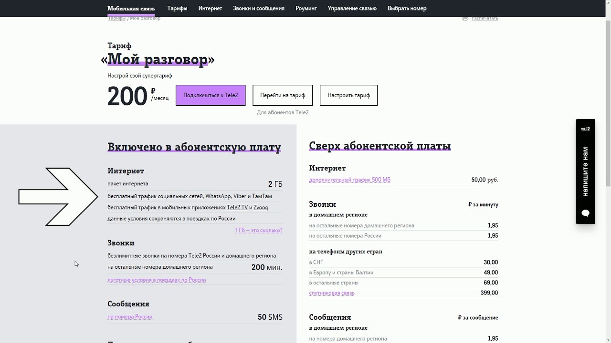Click the 'Мой разговор' tariff heading
Image resolution: width=611 pixels, height=343 pixels.
coord(158,59)
